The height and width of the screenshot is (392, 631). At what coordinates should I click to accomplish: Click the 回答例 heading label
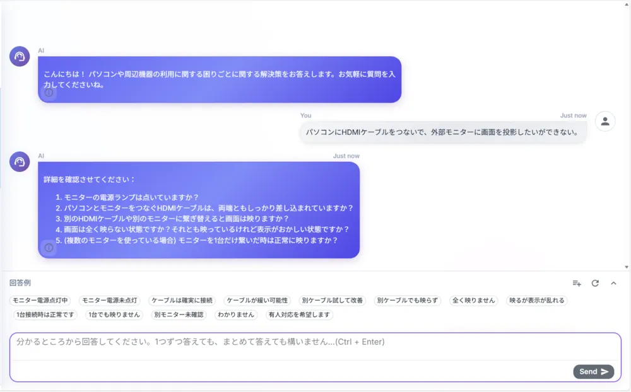coord(20,282)
